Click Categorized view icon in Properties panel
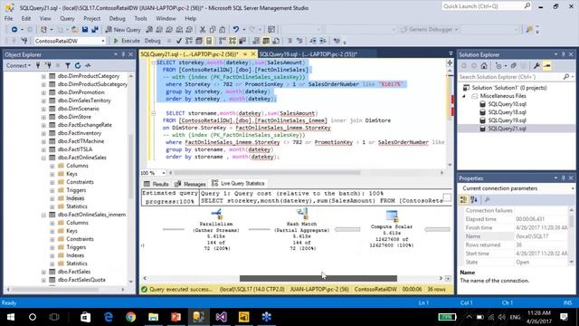Image resolution: width=579 pixels, height=326 pixels. 464,199
